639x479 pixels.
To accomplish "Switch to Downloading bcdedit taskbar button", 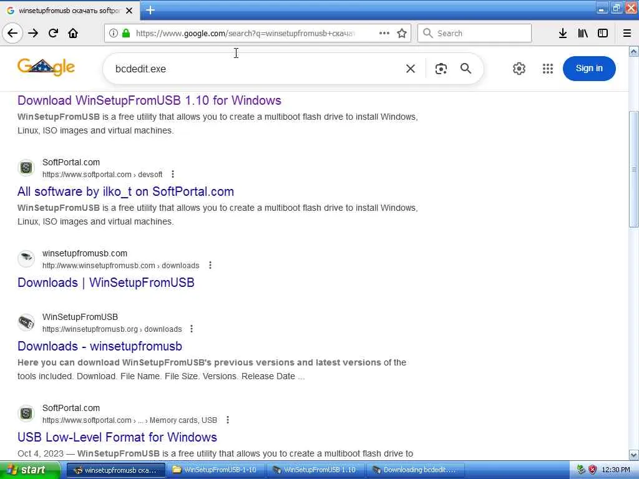I will click(416, 470).
